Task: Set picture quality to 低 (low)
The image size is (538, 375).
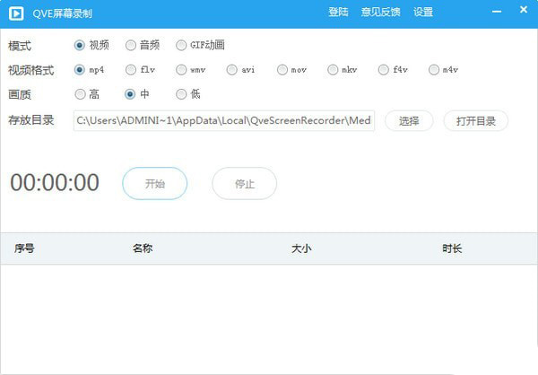Action: pos(182,93)
